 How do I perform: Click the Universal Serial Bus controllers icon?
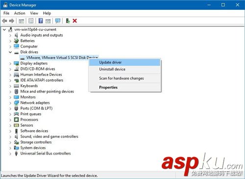click(16, 154)
